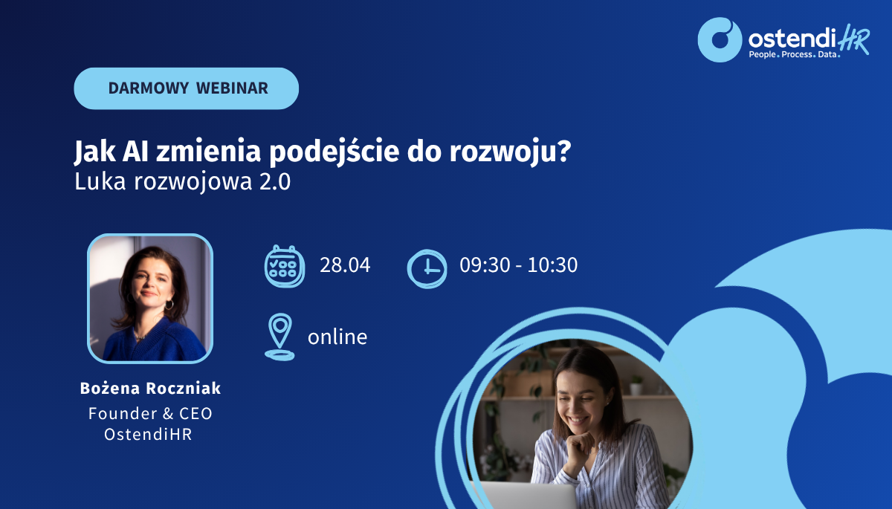Click the 'Founder & CEO' title text
The width and height of the screenshot is (892, 509).
(x=150, y=413)
